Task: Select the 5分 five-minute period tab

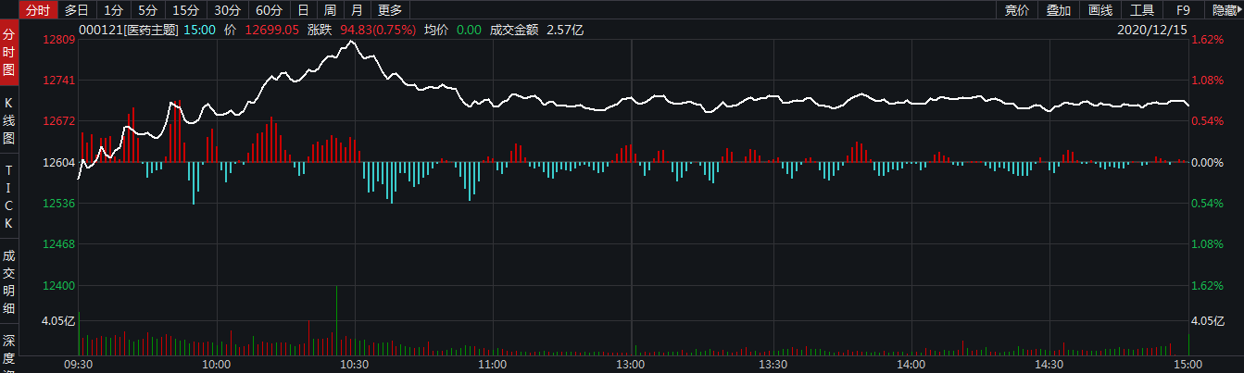Action: tap(147, 10)
